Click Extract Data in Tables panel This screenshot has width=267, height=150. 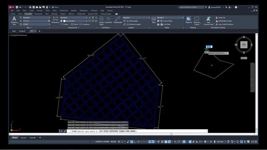166,21
